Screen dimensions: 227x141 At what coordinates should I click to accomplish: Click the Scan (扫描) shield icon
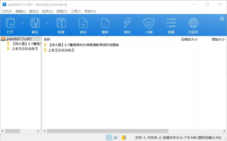pyautogui.click(x=149, y=23)
